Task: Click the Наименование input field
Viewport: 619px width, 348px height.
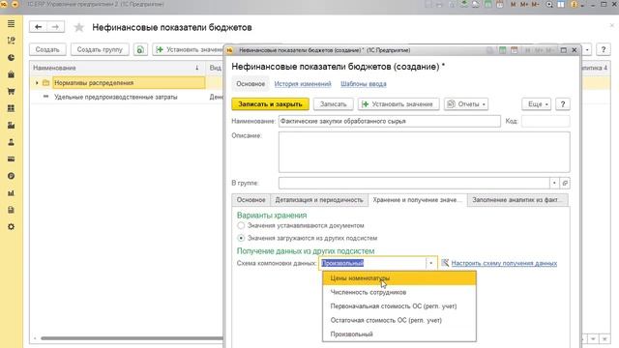Action: pos(389,121)
